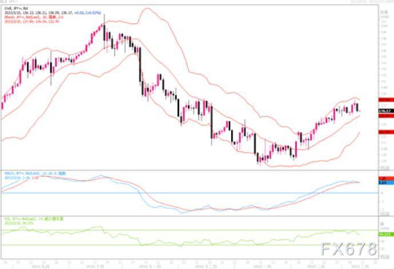The width and height of the screenshot is (394, 269).
Task: Click the '2023 二月' month label
Action: (x=316, y=267)
